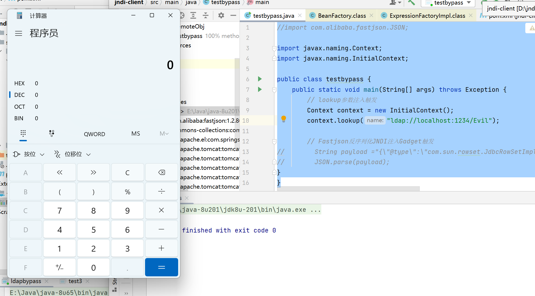This screenshot has width=535, height=296.
Task: Click the right shift key in calculator
Action: pos(93,172)
